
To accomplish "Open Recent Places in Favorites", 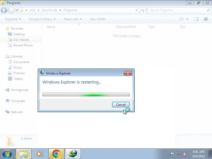I will [x=23, y=45].
